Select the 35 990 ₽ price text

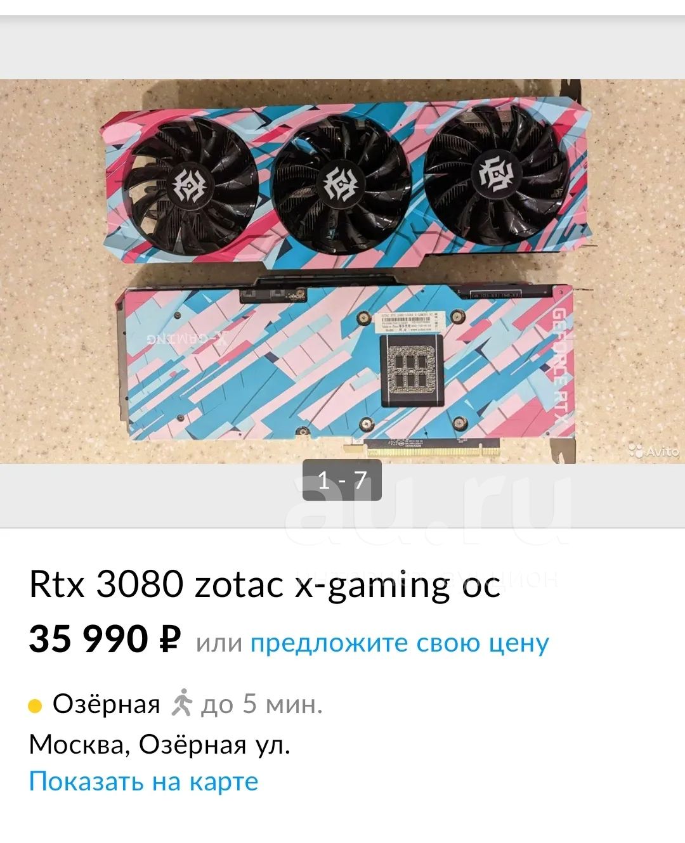(105, 639)
